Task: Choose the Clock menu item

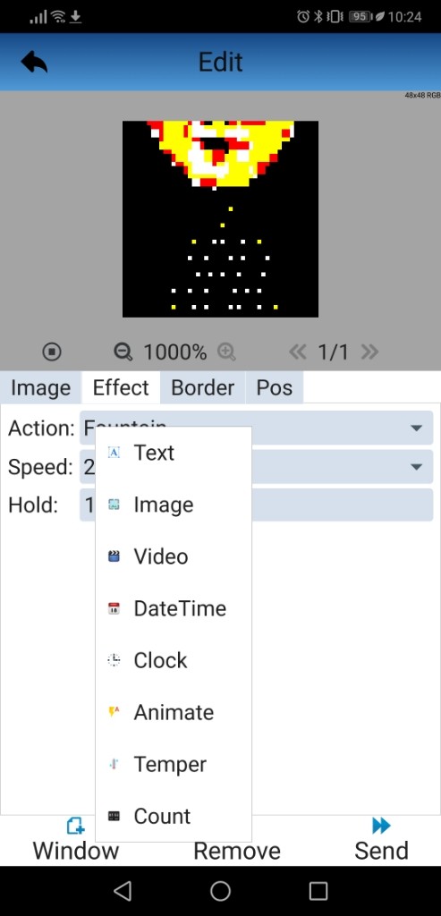Action: tap(174, 661)
